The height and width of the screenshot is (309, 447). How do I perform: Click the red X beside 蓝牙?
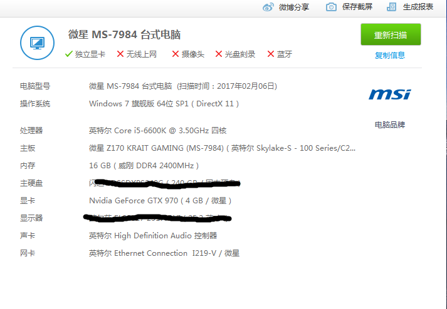tap(271, 54)
